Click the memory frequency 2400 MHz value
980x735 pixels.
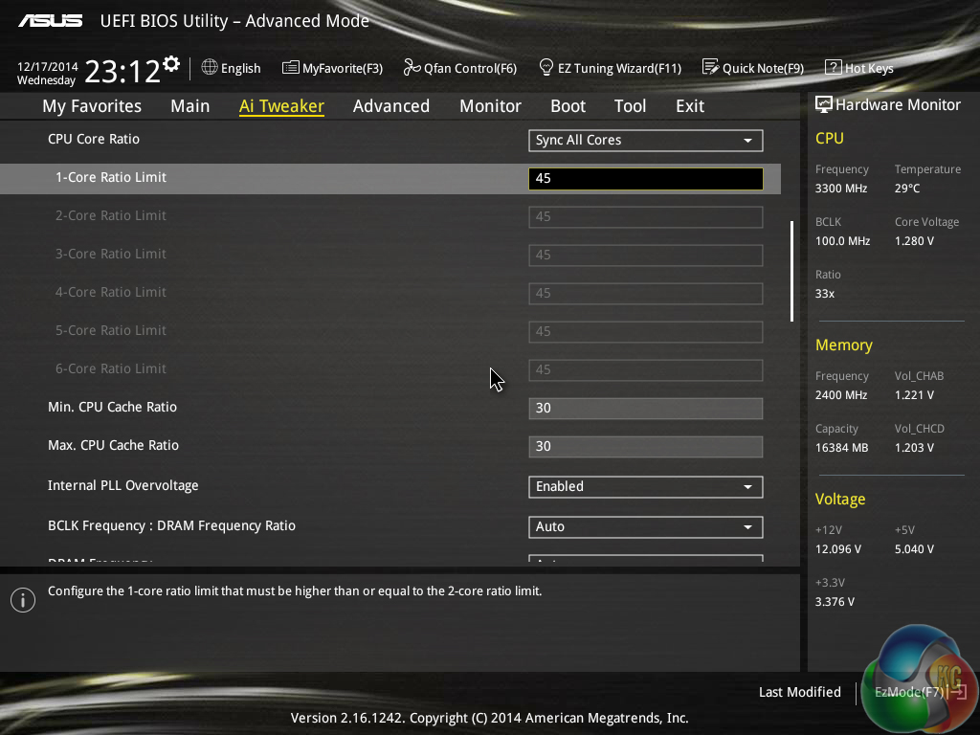click(x=841, y=395)
